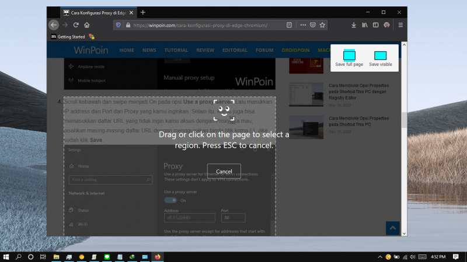
Task: Click the forward navigation arrow
Action: point(65,25)
